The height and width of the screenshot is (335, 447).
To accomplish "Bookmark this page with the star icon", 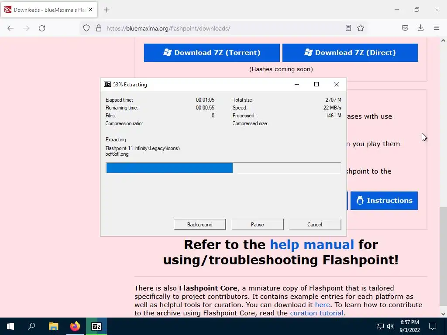I will click(x=361, y=28).
